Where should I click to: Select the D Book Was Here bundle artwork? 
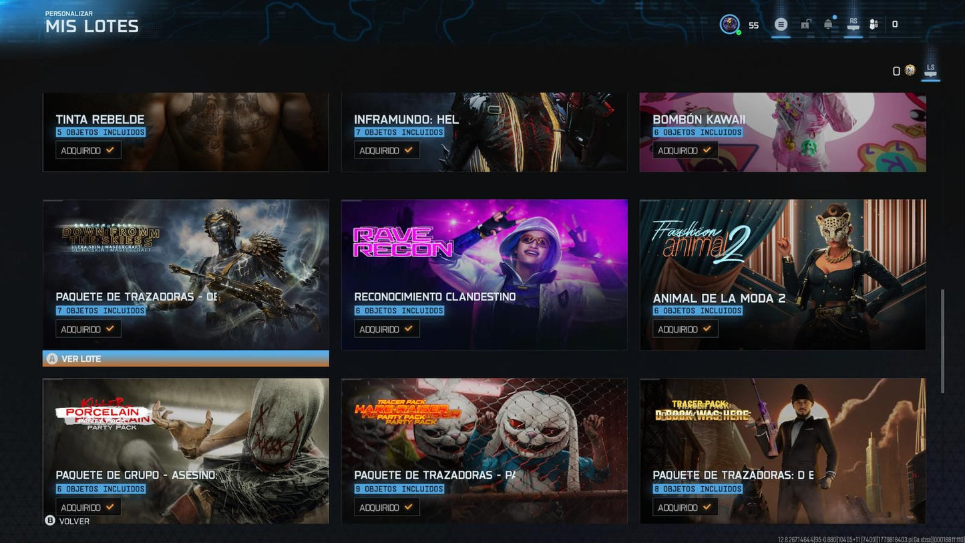tap(783, 451)
